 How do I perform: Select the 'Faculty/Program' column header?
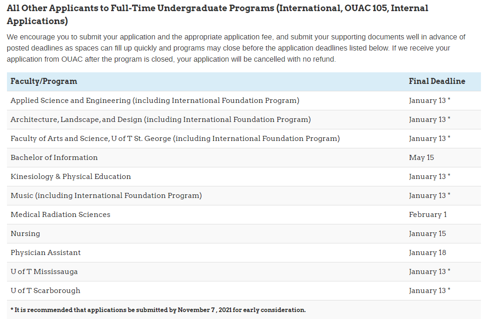44,81
